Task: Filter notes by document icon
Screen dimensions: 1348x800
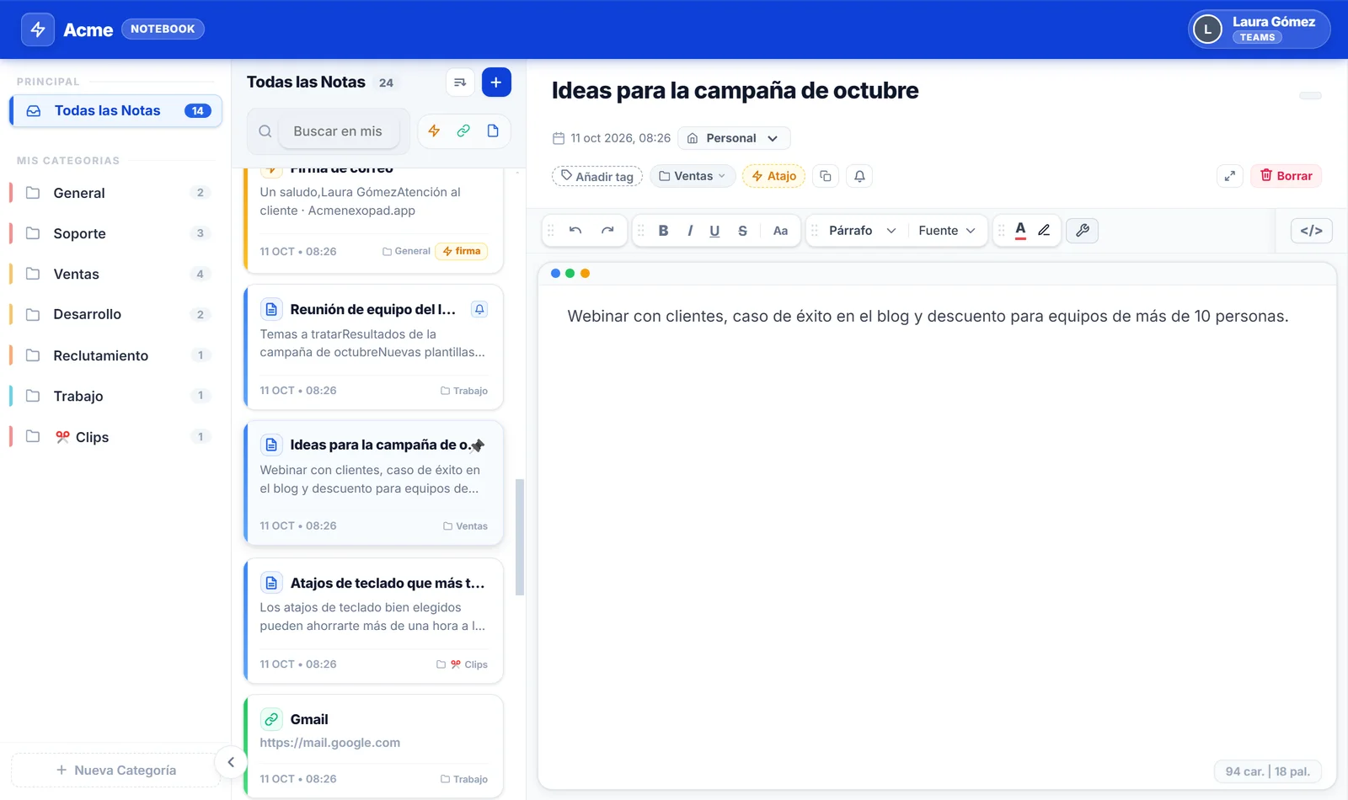Action: 493,131
